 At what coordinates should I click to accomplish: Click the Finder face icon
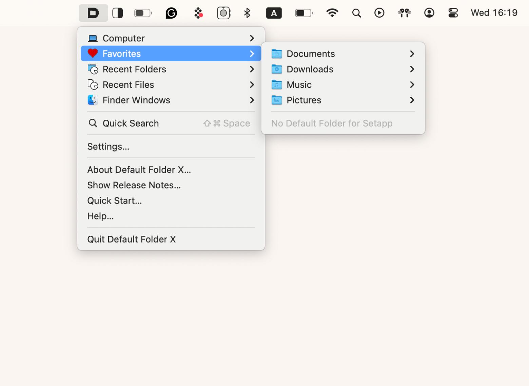[x=93, y=100]
